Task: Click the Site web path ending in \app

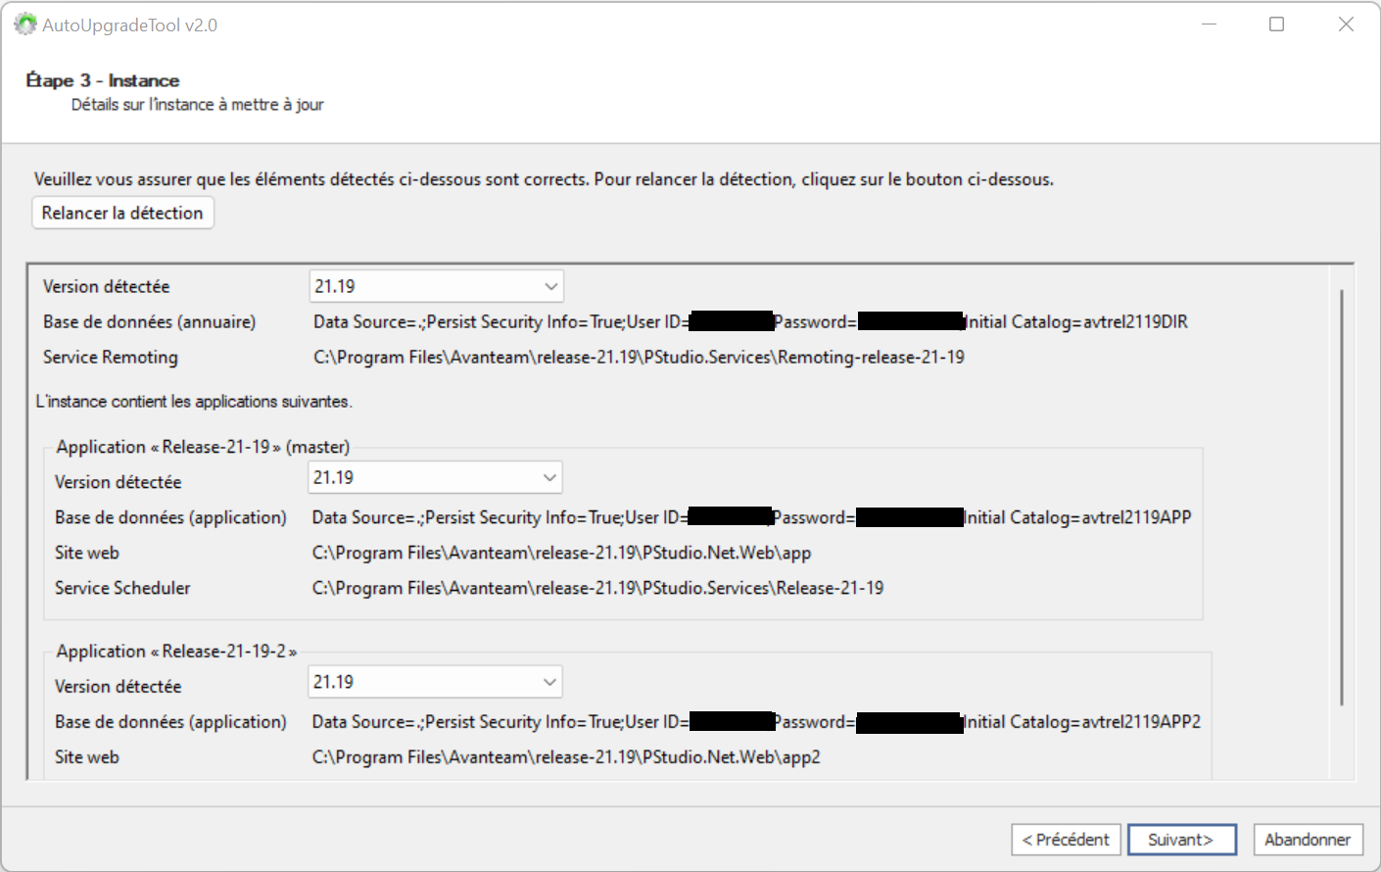Action: pos(561,553)
